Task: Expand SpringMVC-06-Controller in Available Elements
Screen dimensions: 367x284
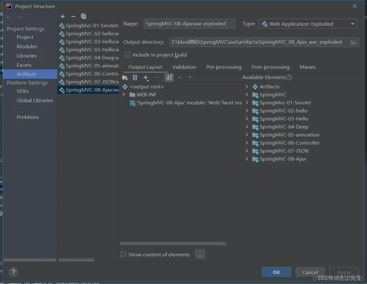Action: coord(247,143)
